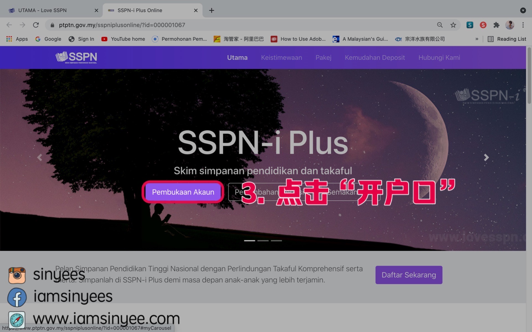Open A Malaysian's Gui... bookmark
This screenshot has width=532, height=332.
point(360,39)
